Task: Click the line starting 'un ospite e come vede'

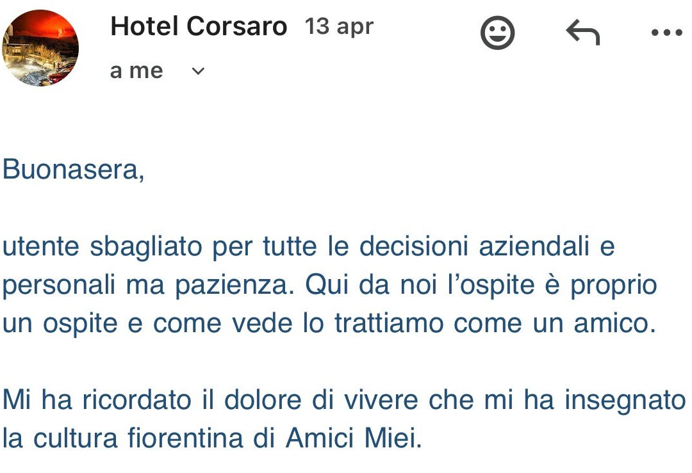Action: 329,324
